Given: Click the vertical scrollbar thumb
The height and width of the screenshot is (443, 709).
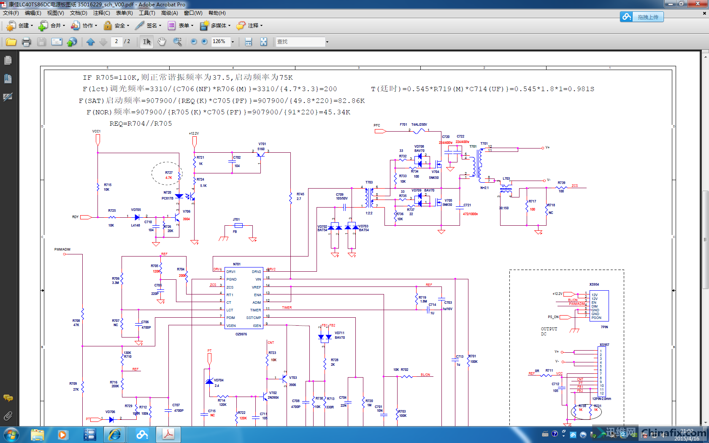Looking at the screenshot, I should pos(705,240).
